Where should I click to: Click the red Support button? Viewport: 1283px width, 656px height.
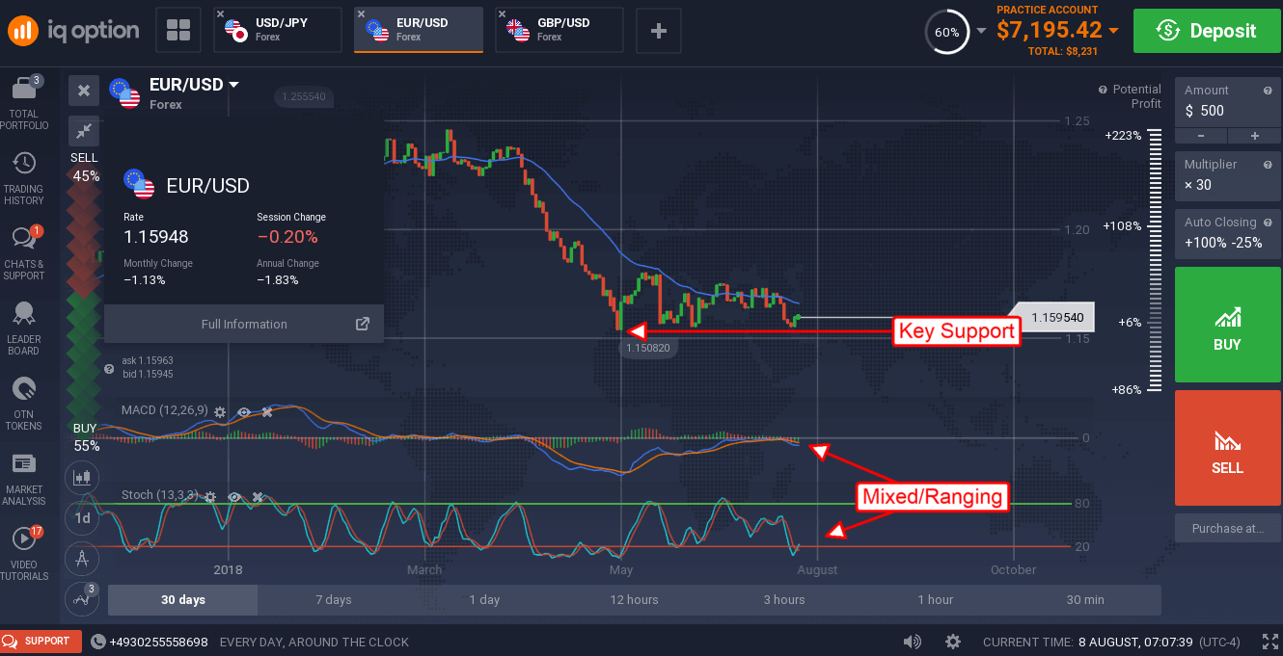coord(40,641)
